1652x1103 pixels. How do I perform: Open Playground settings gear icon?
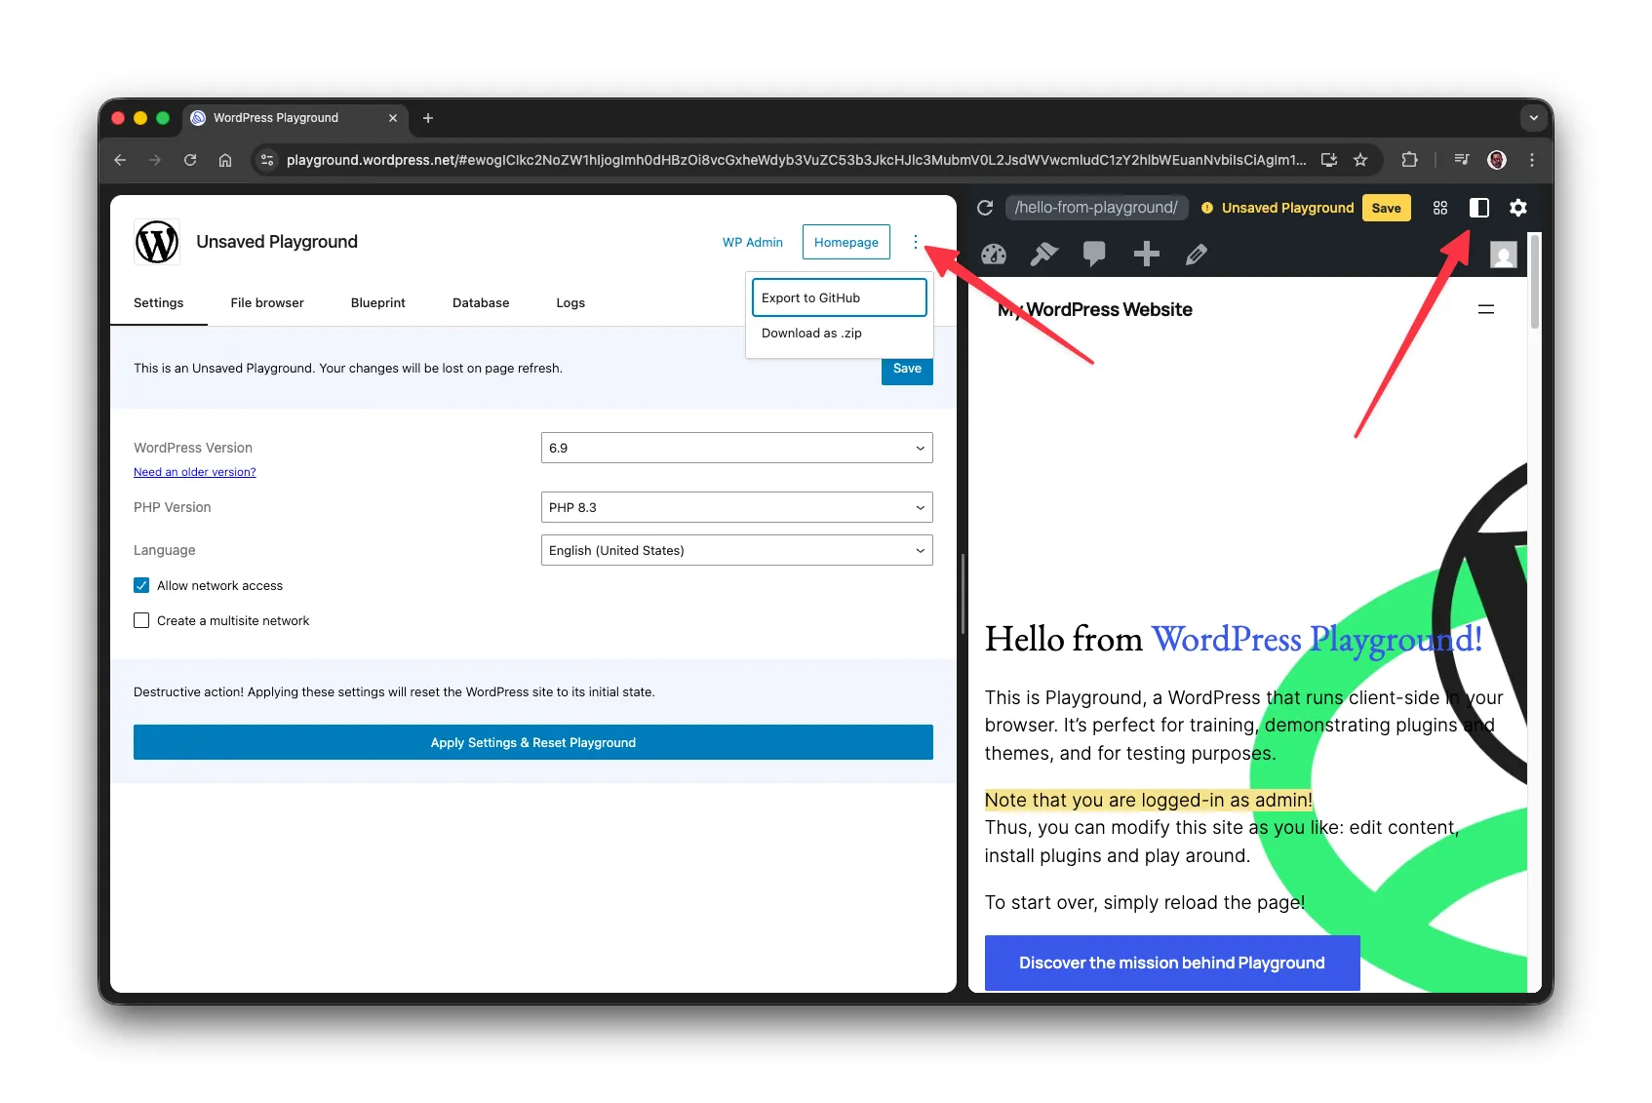(1517, 208)
